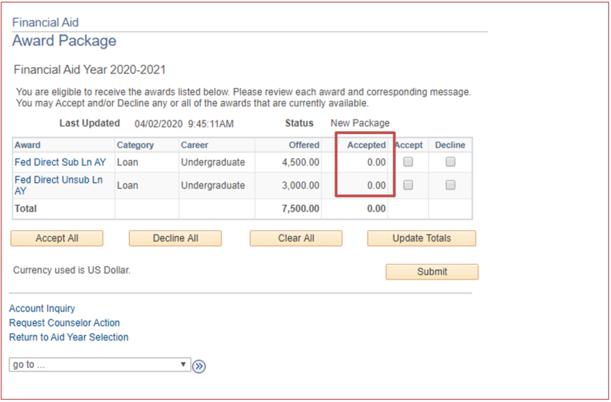Viewport: 611px width, 402px height.
Task: Submit the award package
Action: pyautogui.click(x=432, y=272)
